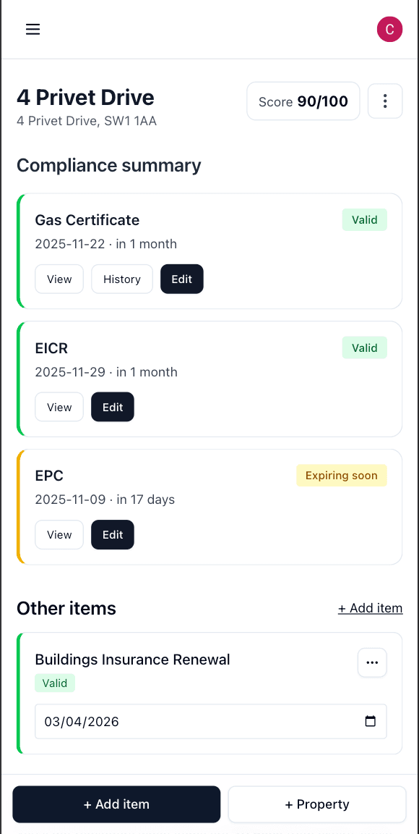Click the Expiring soon badge on the EPC
This screenshot has height=834, width=419.
tap(341, 475)
